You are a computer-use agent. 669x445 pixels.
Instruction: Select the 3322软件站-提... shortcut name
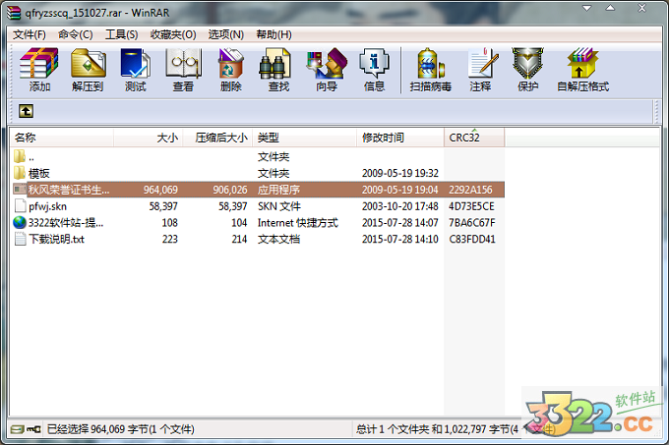(x=66, y=223)
